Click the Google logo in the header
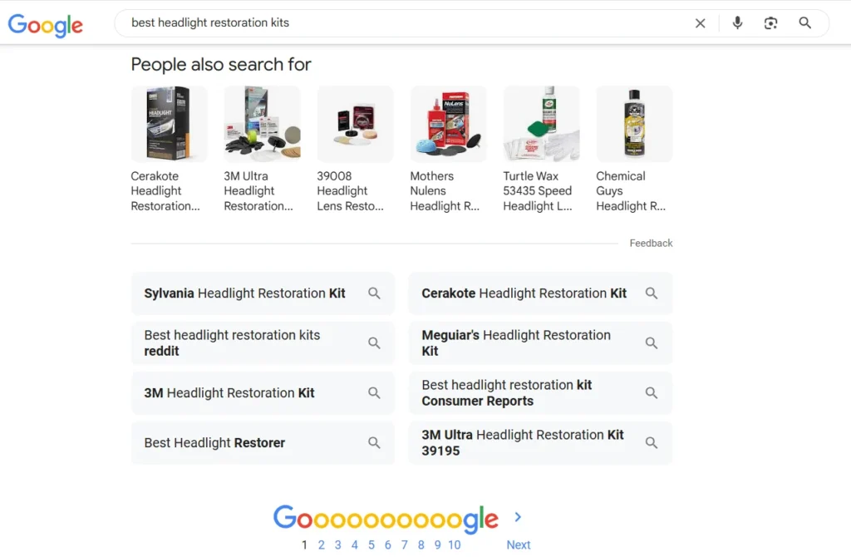The width and height of the screenshot is (851, 557). 46,24
